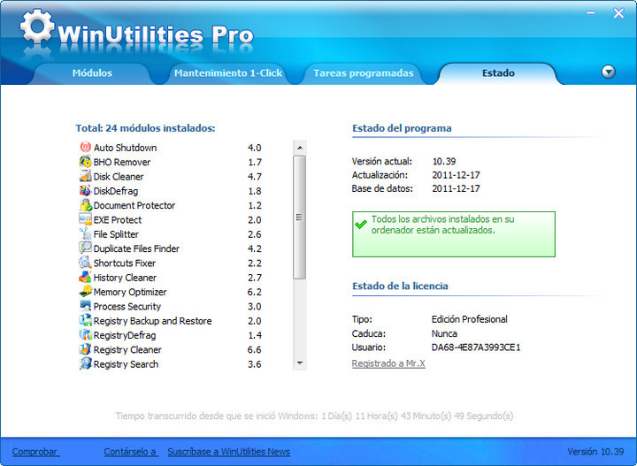
Task: Click the Estado del programa heading
Action: pyautogui.click(x=402, y=128)
